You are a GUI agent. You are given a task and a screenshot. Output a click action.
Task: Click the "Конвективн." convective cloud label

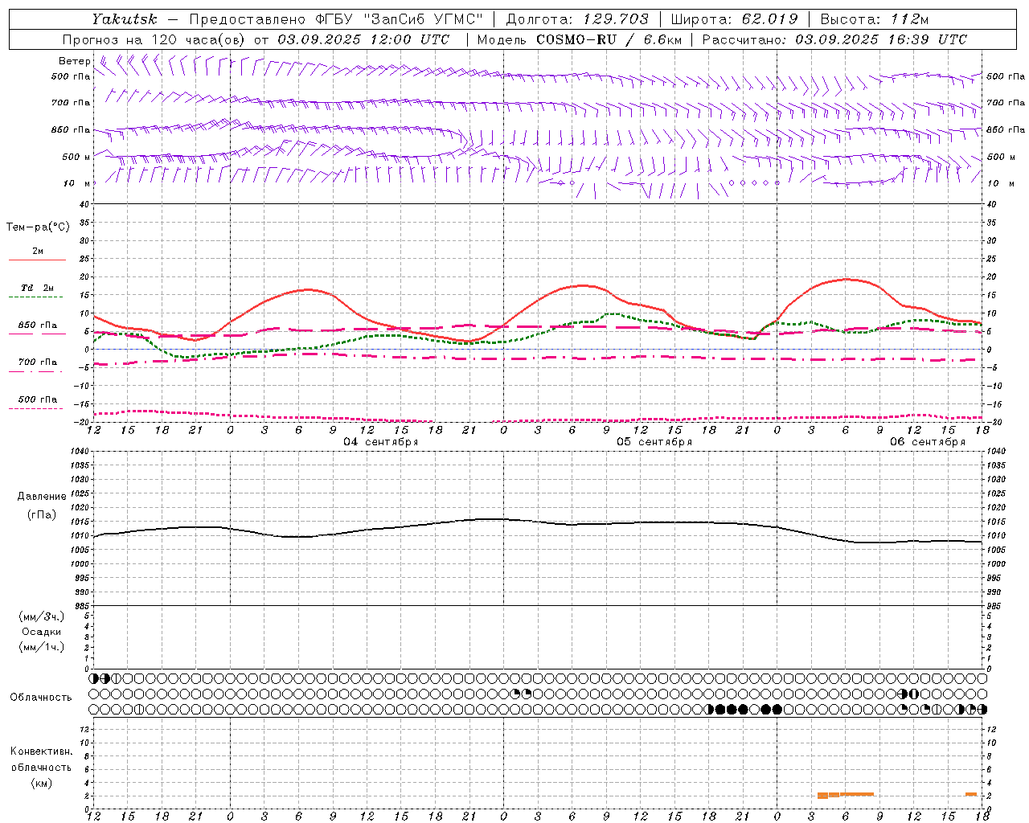tap(41, 751)
